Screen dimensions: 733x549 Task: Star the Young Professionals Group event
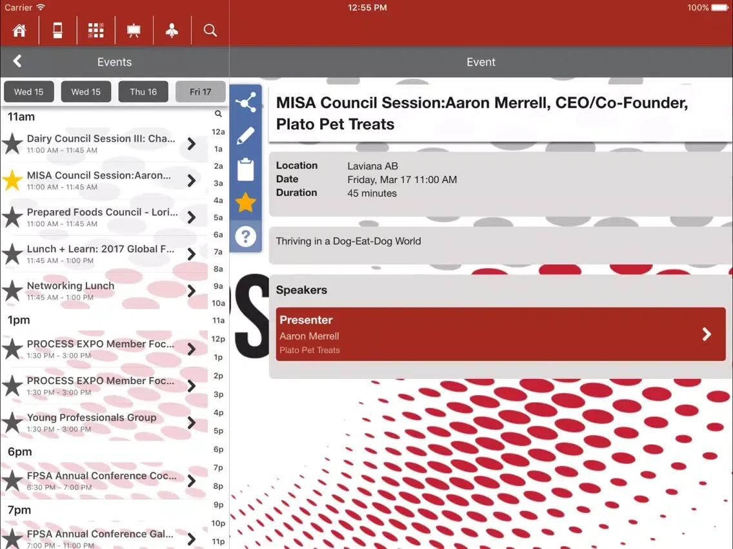point(13,423)
